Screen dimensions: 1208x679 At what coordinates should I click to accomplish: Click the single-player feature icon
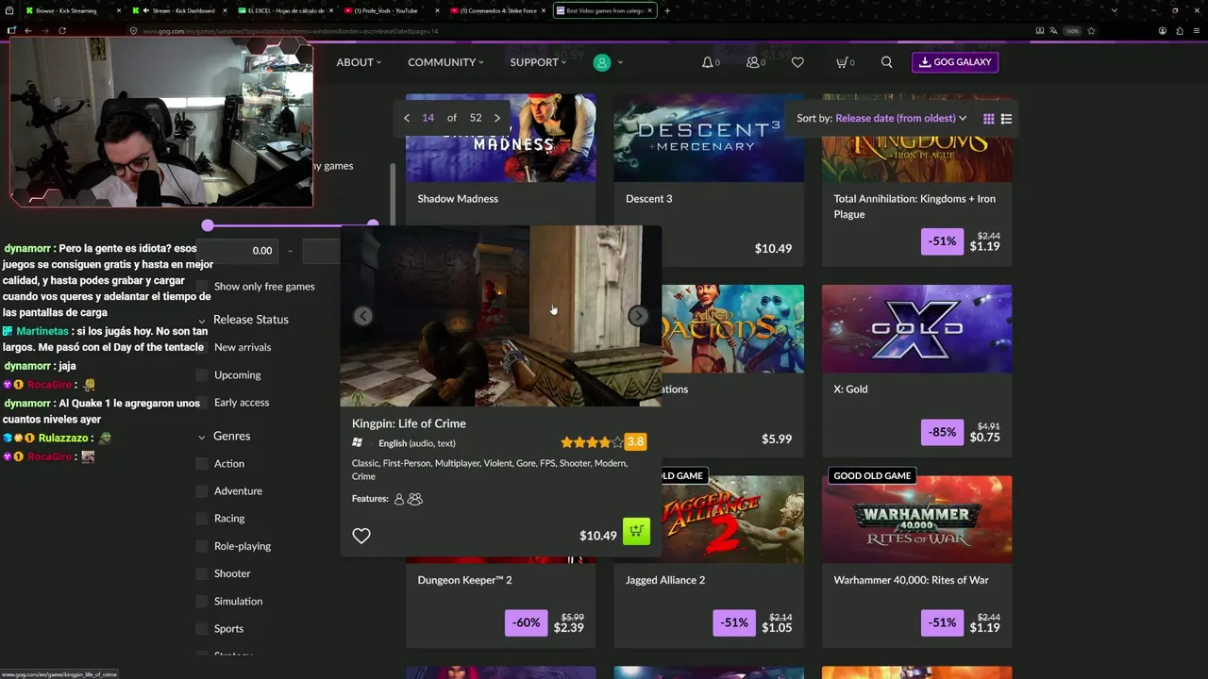pos(399,499)
